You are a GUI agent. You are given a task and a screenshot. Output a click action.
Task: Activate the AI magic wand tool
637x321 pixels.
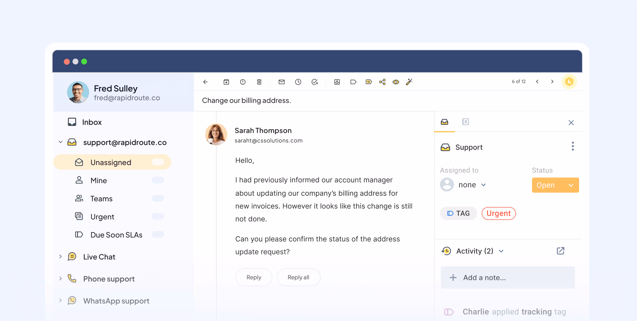pos(409,82)
